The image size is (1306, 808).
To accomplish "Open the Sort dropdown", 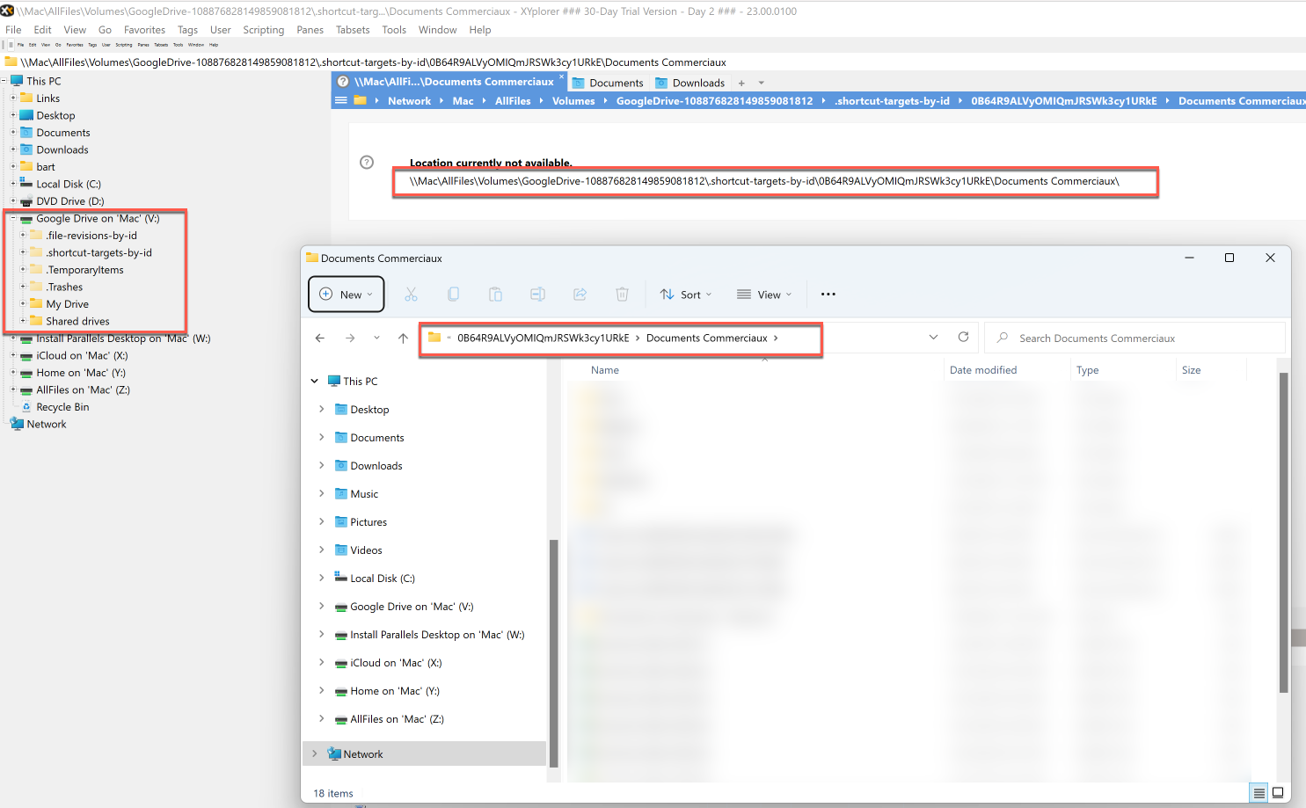I will pyautogui.click(x=686, y=295).
